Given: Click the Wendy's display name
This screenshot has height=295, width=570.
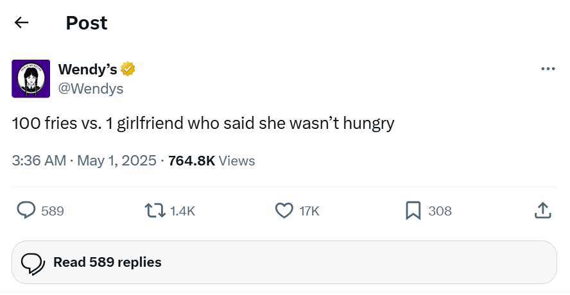Looking at the screenshot, I should pos(87,69).
